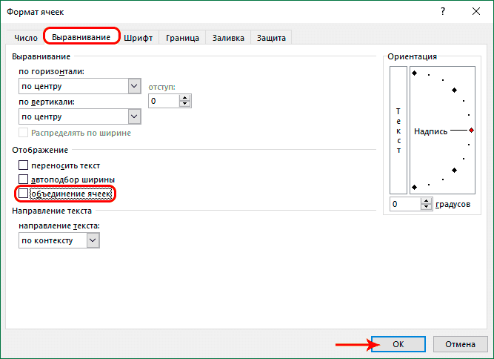Go to the Граница tab

(x=182, y=37)
